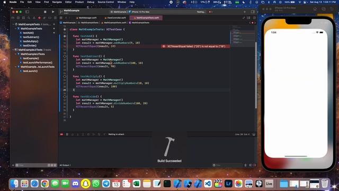The width and height of the screenshot is (339, 191).
Task: Toggle the debug area visibility button
Action: [254, 134]
